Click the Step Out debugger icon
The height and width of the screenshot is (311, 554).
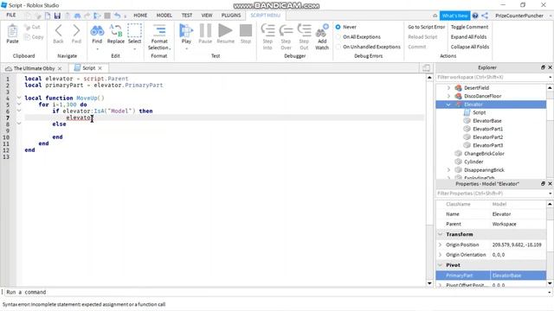(x=304, y=30)
